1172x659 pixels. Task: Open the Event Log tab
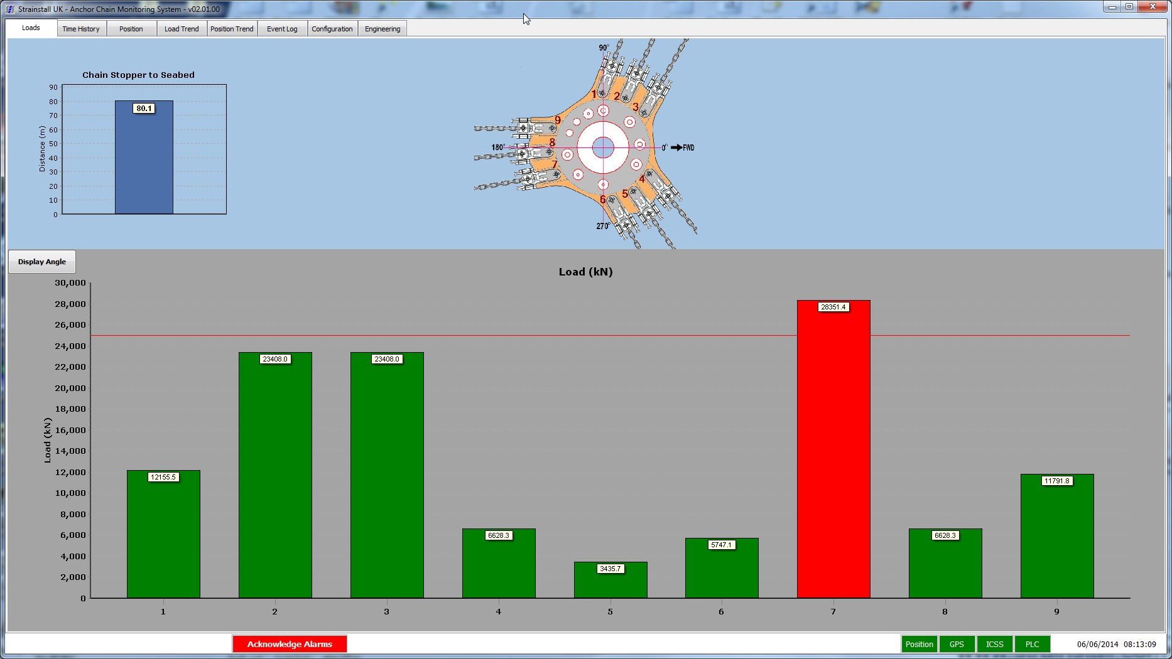(282, 29)
